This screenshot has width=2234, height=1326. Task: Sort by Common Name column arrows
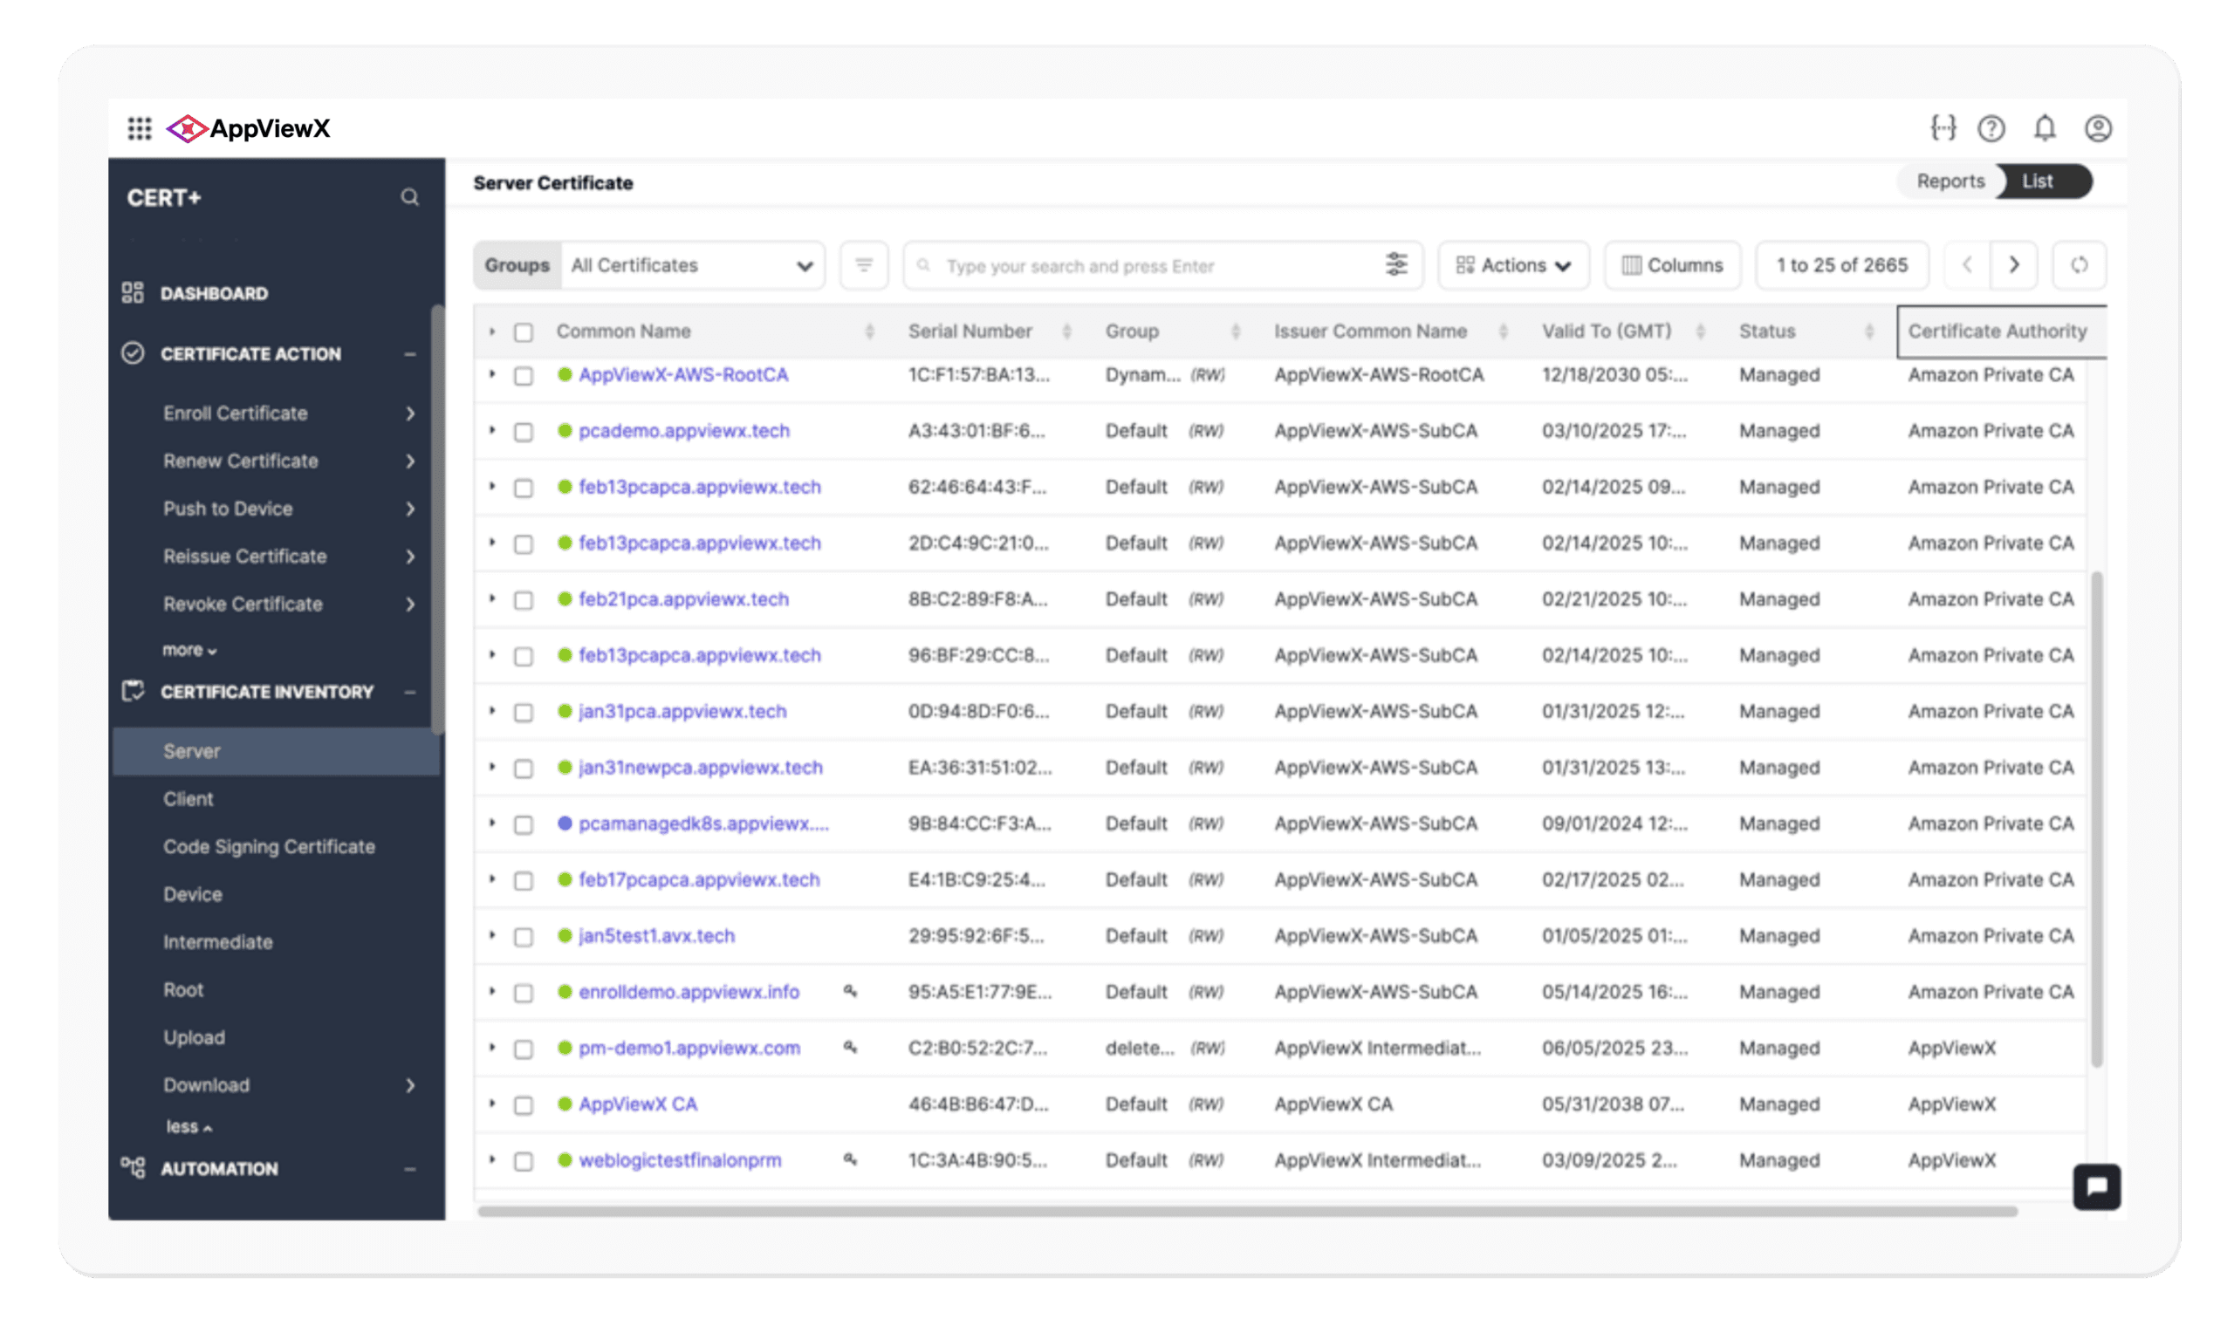868,331
